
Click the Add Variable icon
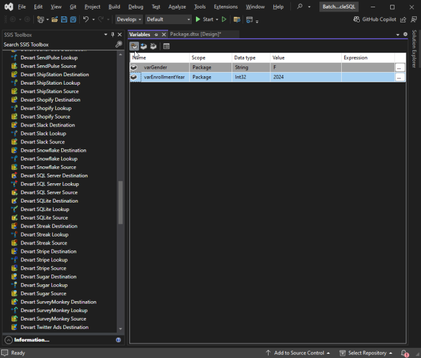coord(134,46)
